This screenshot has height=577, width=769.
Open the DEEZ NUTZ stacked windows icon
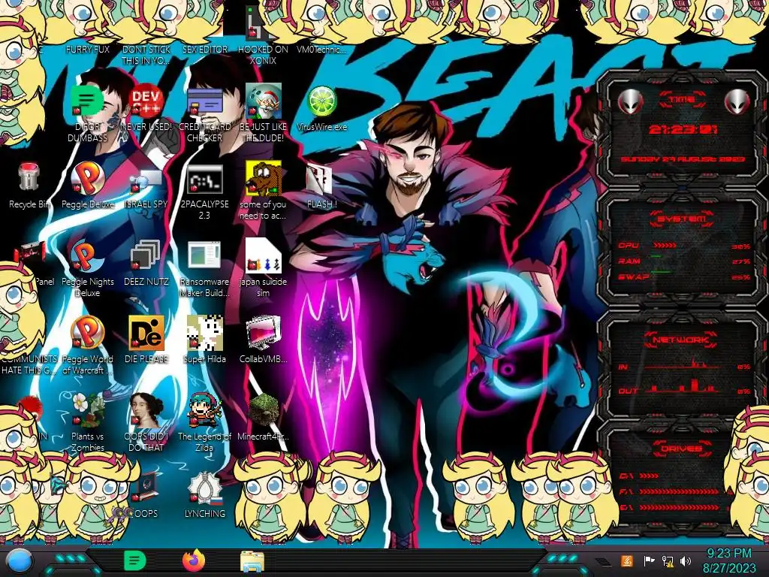point(146,255)
